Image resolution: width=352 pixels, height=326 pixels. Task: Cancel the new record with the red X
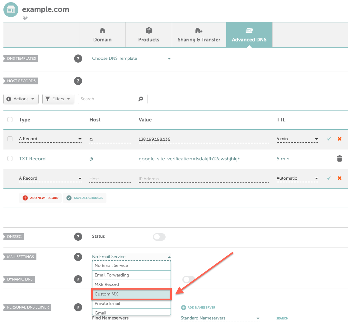[340, 178]
